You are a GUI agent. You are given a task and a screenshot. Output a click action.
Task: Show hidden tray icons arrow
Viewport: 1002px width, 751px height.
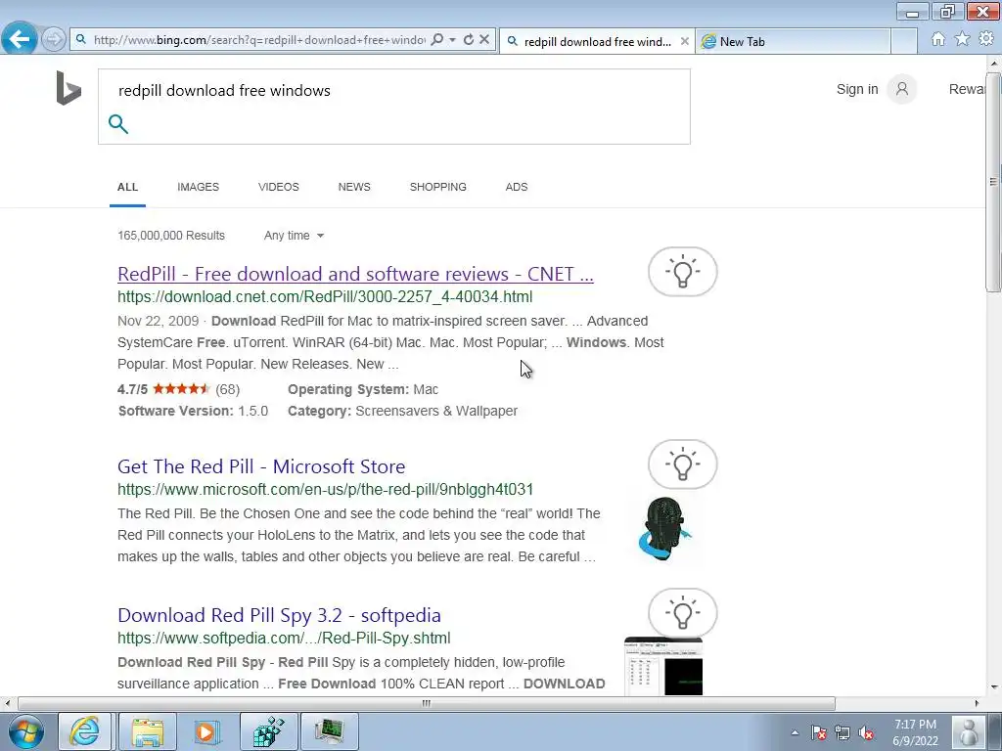point(795,732)
